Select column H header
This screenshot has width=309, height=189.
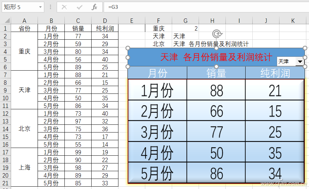pos(212,21)
